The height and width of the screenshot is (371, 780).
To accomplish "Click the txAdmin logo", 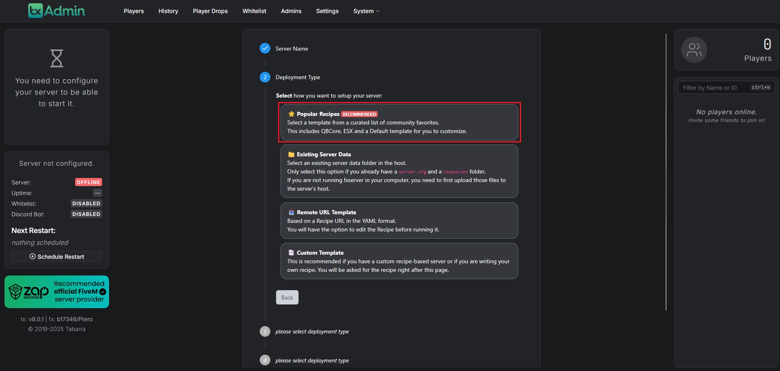I will [x=56, y=11].
